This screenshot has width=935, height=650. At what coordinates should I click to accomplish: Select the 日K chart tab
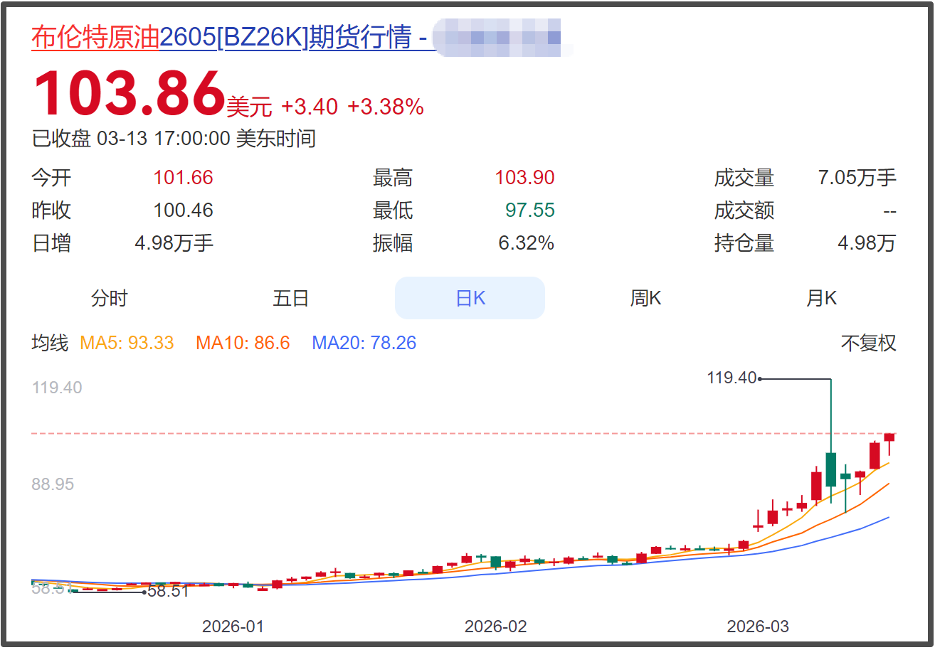click(x=470, y=298)
